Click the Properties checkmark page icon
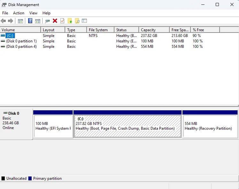 tap(62, 21)
